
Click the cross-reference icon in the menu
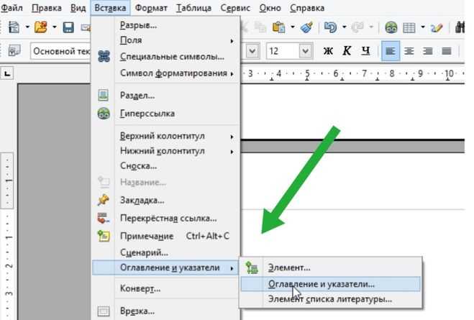point(104,218)
